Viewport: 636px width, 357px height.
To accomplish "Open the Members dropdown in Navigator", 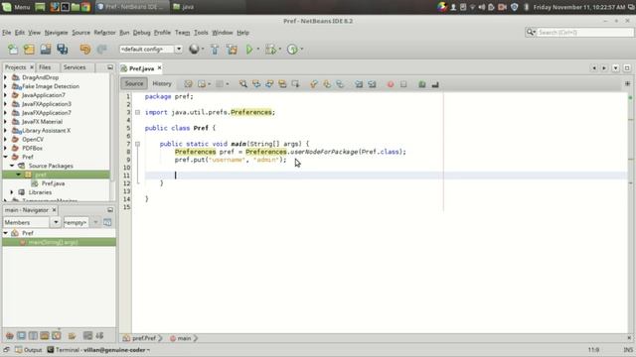I will point(56,222).
